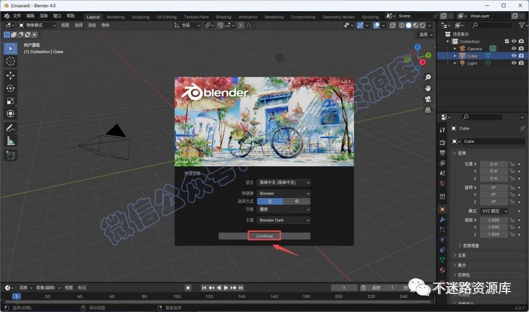Select the Transform tool
Screen dimensions: 529x312
click(x=10, y=113)
